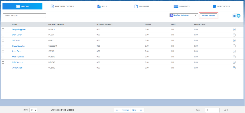Click the Vouchers page icon
The height and width of the screenshot is (113, 245).
(136, 6)
